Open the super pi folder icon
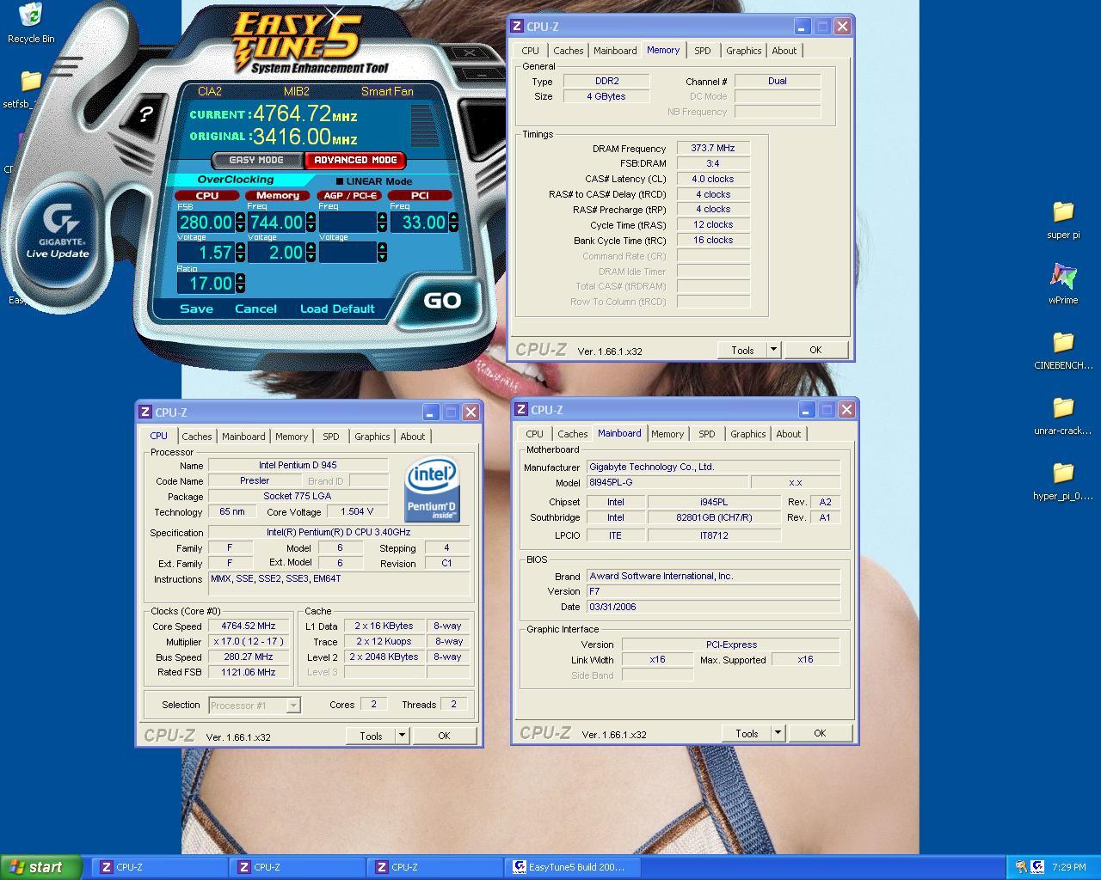Screen dimensions: 1101x880 [1063, 211]
